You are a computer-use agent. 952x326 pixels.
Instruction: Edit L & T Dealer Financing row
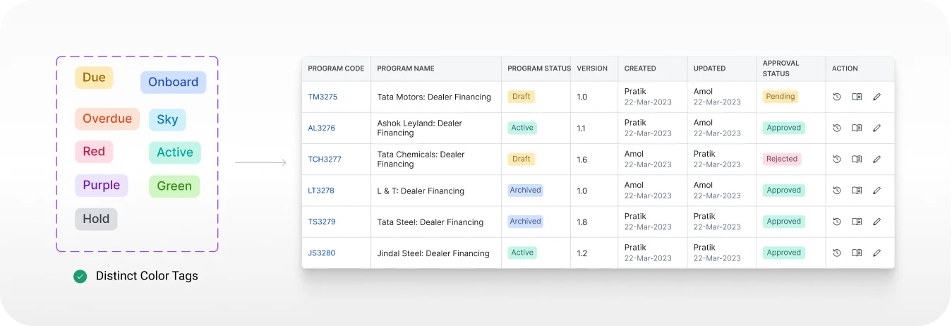pos(877,191)
